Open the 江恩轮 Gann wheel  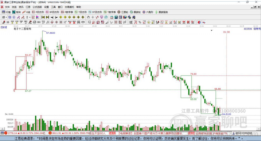pyautogui.click(x=123, y=12)
